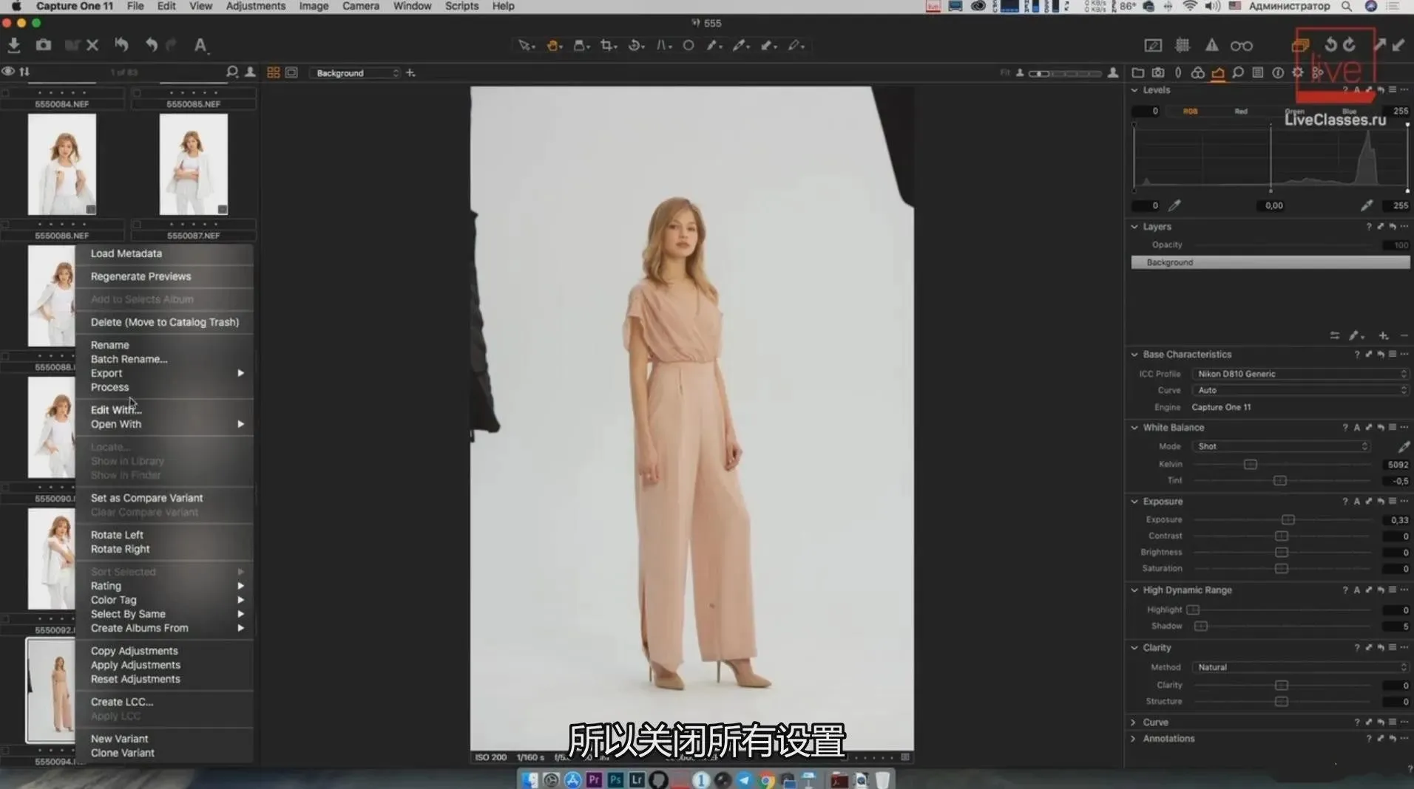
Task: Click the camera Capture icon in top toolbar
Action: [x=44, y=45]
